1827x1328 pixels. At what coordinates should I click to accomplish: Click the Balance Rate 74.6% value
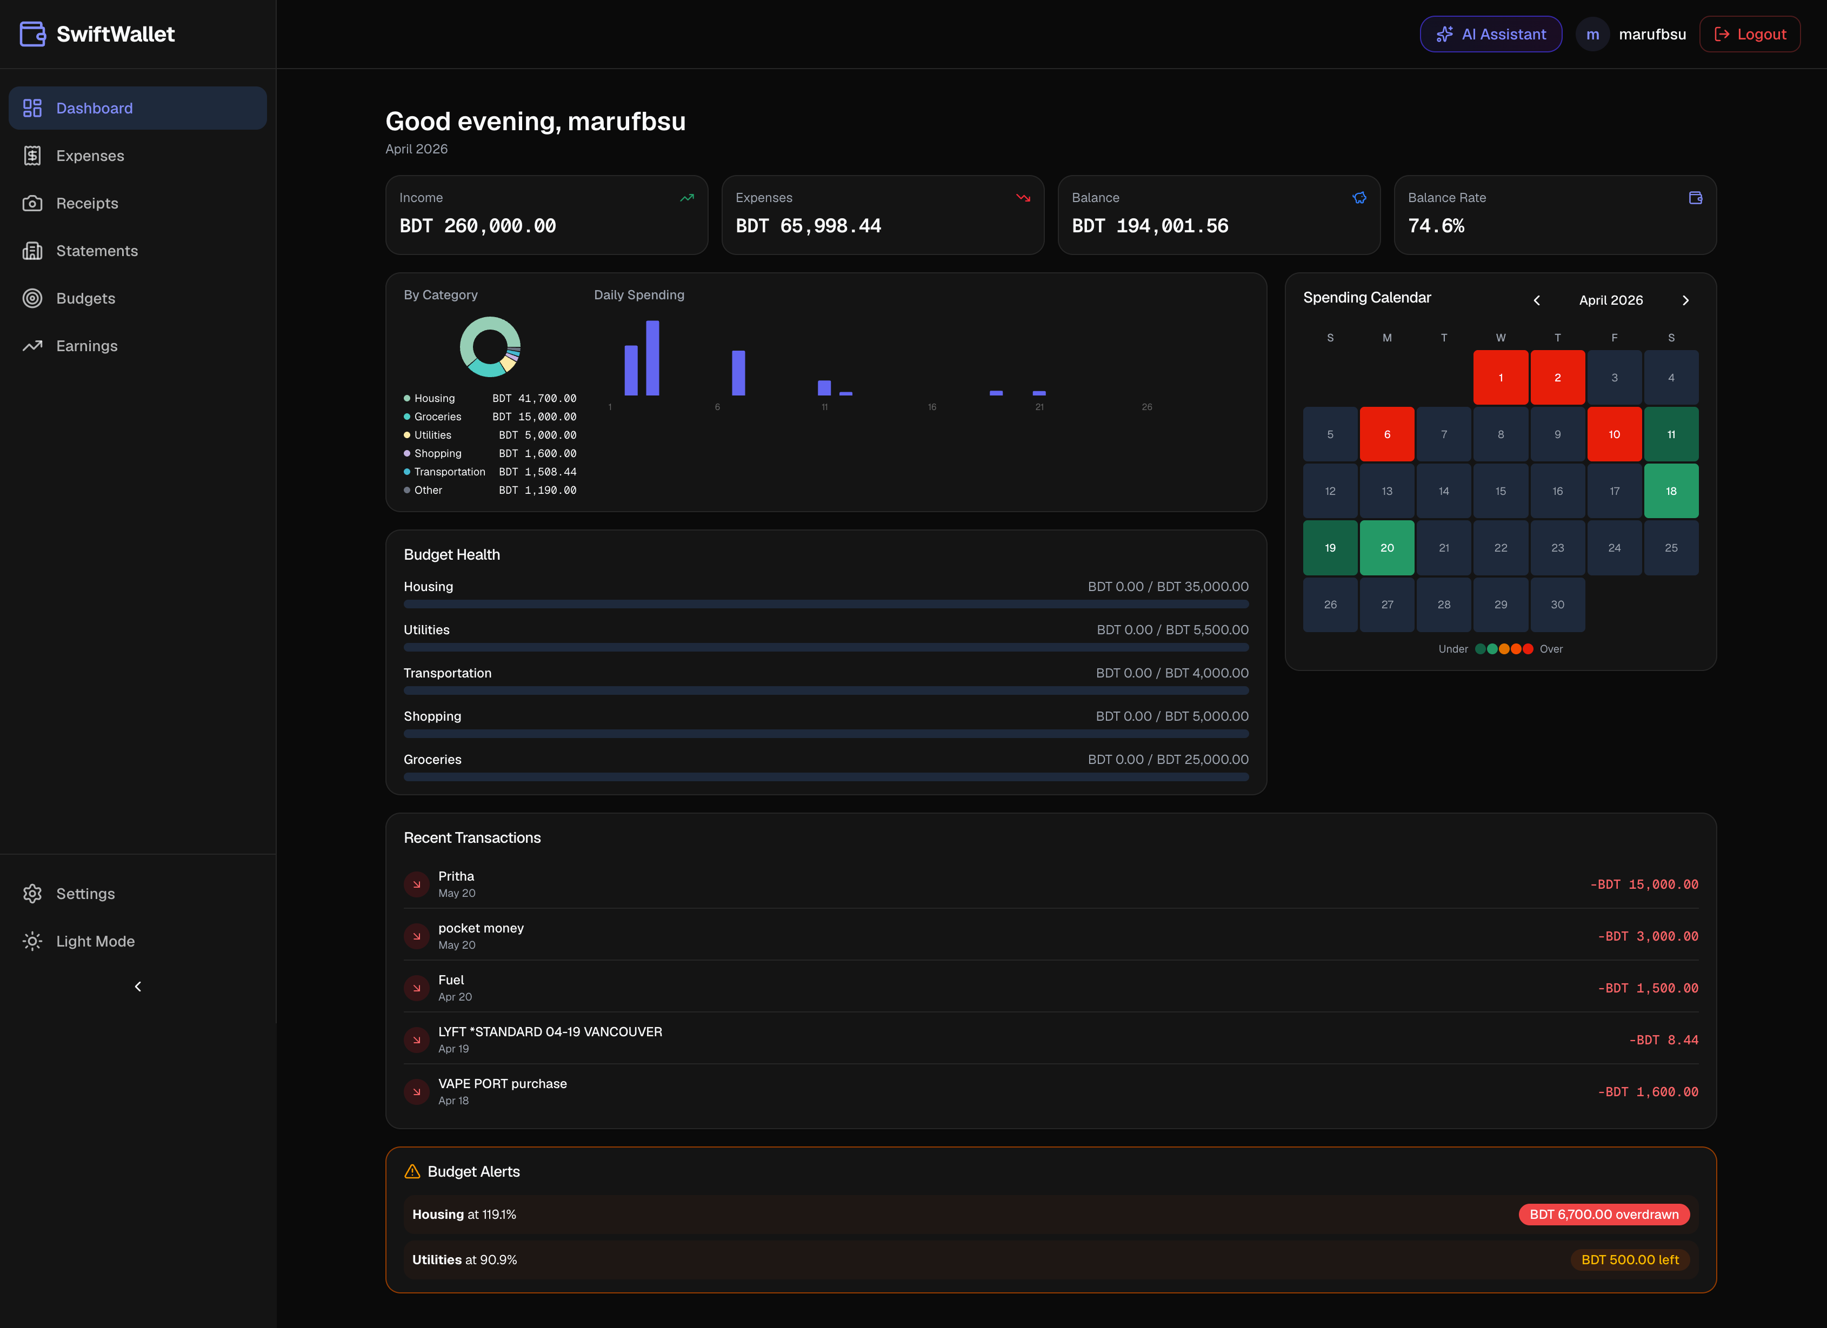pyautogui.click(x=1436, y=226)
